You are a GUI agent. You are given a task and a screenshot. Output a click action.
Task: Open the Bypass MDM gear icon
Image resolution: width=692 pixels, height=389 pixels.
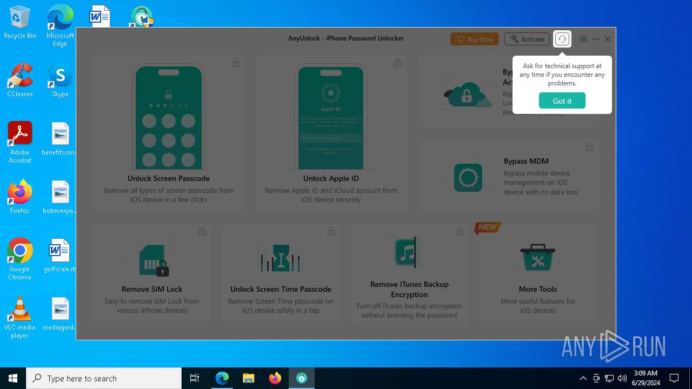468,177
